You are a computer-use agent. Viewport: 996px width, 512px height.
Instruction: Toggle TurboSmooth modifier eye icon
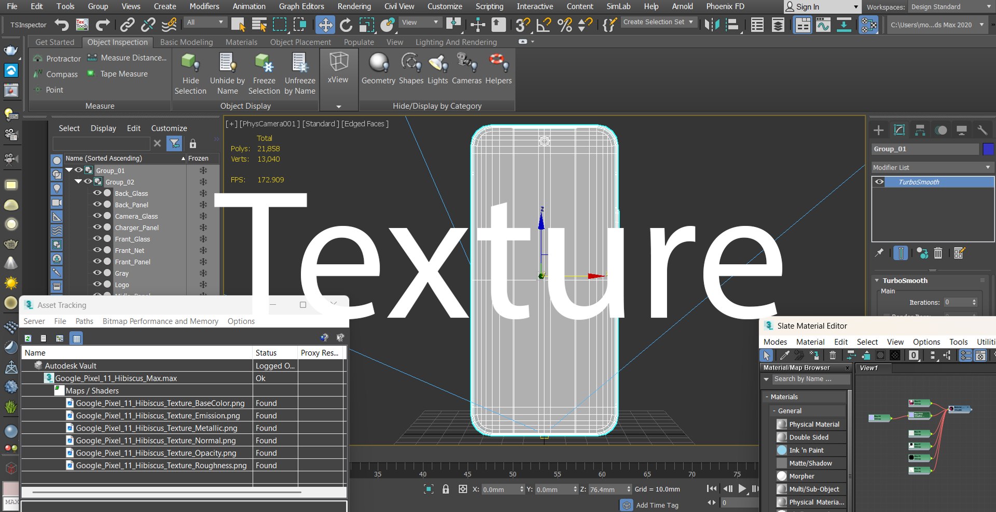[879, 182]
